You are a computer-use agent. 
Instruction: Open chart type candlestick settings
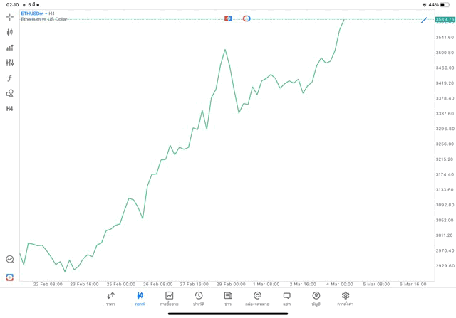tap(9, 32)
